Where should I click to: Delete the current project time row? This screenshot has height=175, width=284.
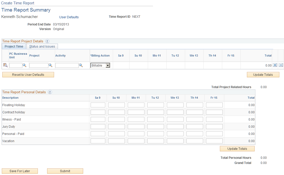281,65
